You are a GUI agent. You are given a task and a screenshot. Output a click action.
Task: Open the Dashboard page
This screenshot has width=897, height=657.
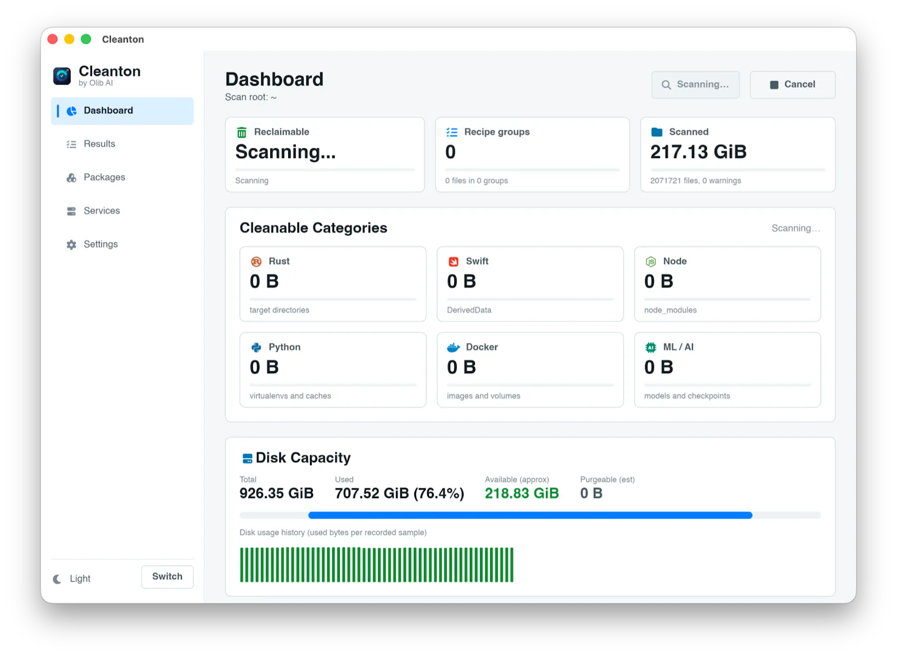122,111
